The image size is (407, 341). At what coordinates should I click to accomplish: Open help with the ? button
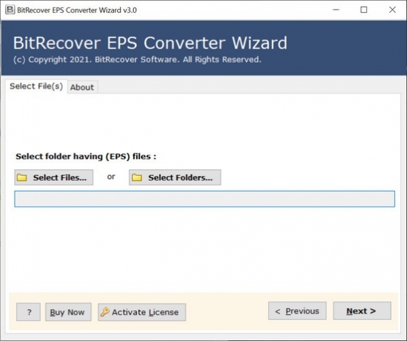coord(29,312)
